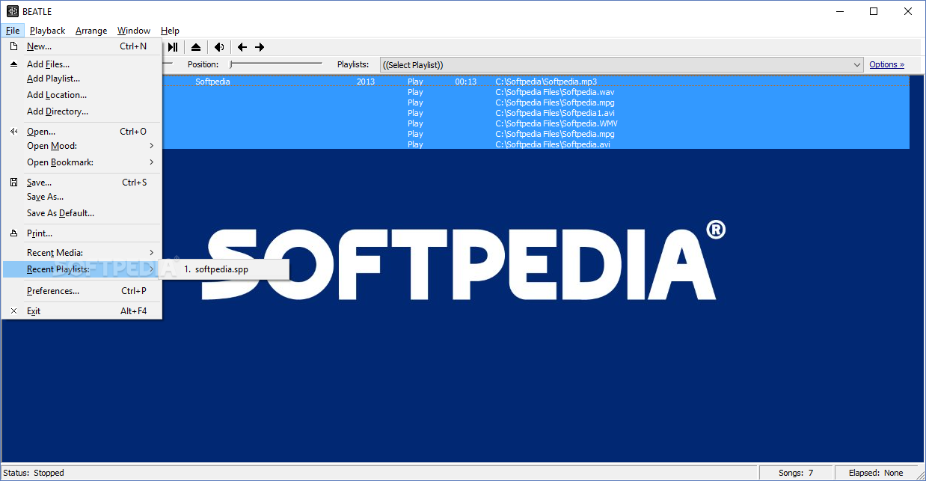Maximize the BEATLE window
Screen dimensions: 926x481
(x=874, y=11)
